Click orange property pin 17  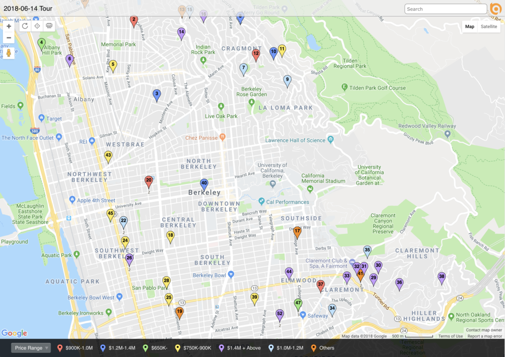coord(297,232)
